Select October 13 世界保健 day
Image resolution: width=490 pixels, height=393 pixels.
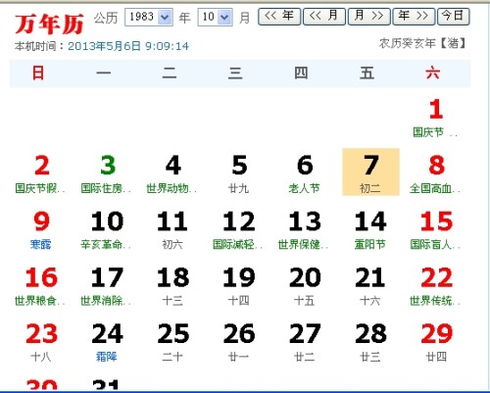(305, 230)
